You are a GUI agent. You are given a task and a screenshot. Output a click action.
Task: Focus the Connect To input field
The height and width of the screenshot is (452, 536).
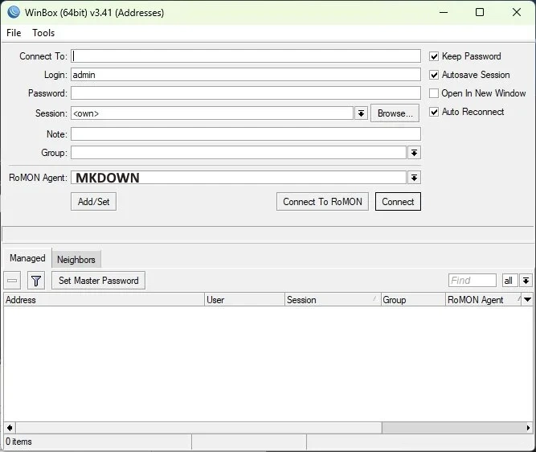[246, 56]
